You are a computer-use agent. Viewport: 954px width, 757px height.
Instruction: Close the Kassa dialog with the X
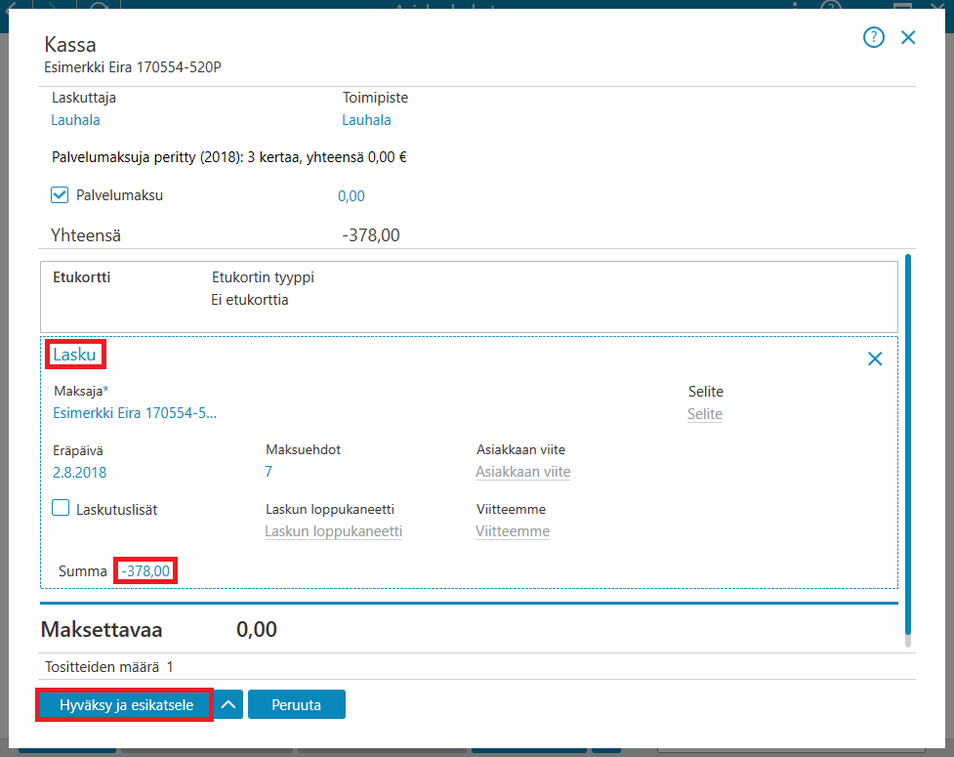click(x=908, y=38)
